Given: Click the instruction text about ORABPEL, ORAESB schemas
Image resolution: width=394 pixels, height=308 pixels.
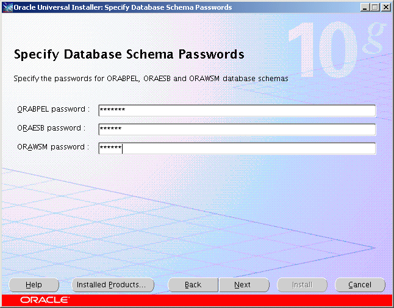Looking at the screenshot, I should (x=151, y=79).
